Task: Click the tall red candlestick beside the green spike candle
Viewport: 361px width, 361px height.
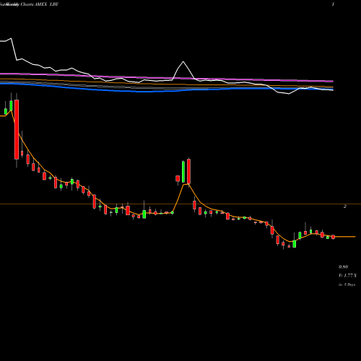Action: (x=188, y=171)
